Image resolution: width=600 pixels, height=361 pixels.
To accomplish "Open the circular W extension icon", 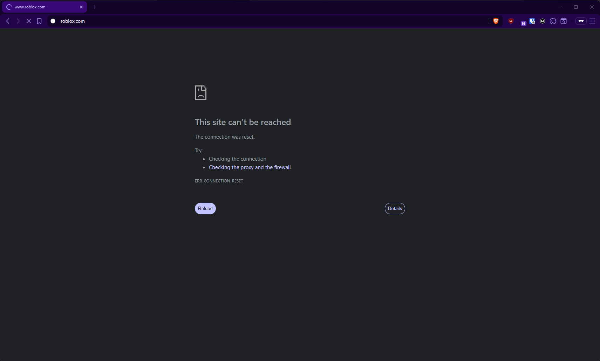I will pyautogui.click(x=543, y=21).
